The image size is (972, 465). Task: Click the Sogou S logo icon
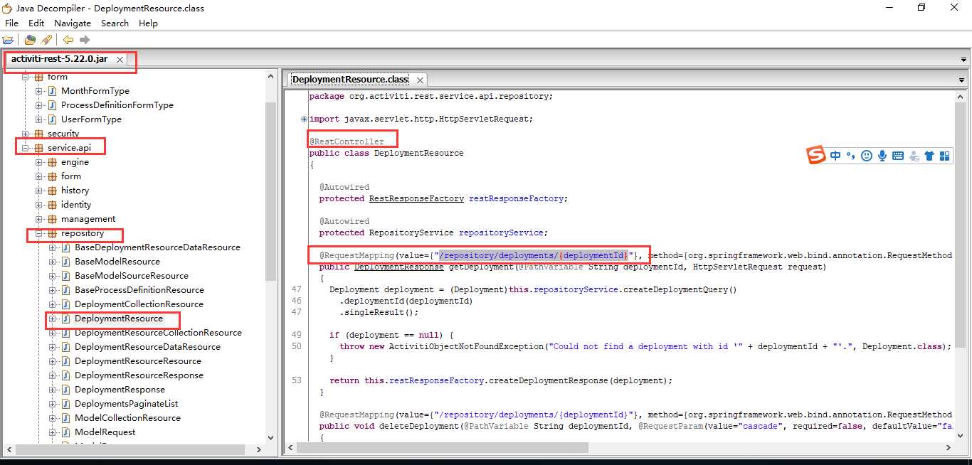point(817,155)
